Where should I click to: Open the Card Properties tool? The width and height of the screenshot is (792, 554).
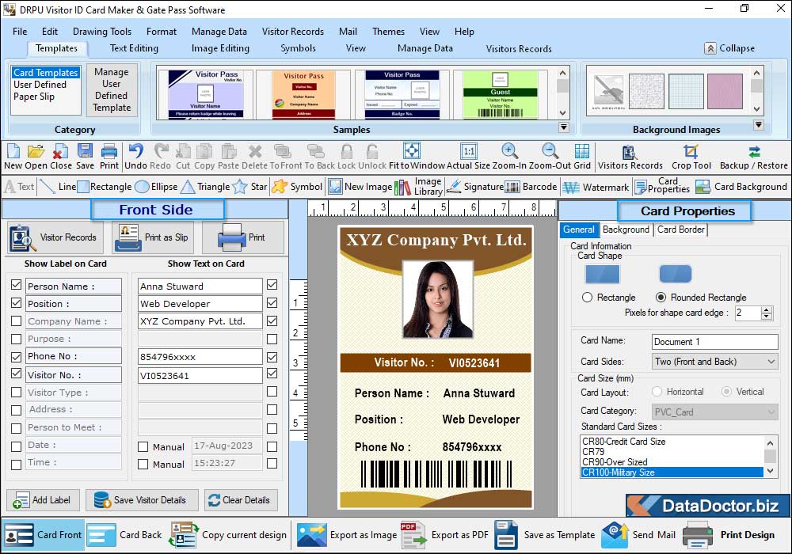click(662, 186)
